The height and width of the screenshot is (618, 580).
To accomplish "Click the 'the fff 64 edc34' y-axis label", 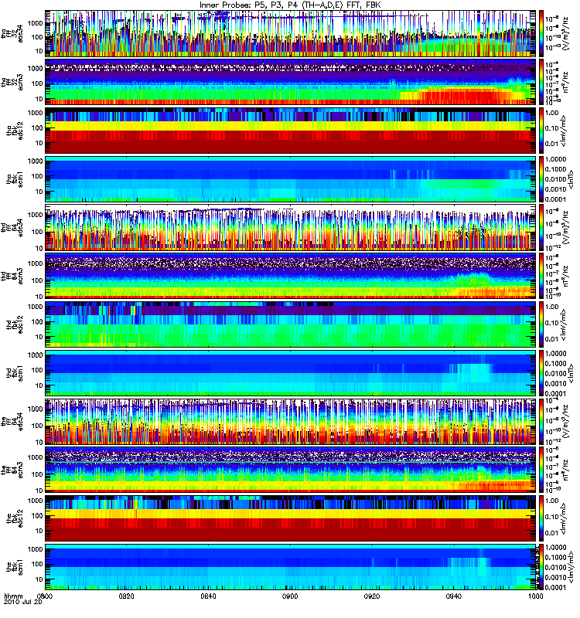I will pos(12,422).
